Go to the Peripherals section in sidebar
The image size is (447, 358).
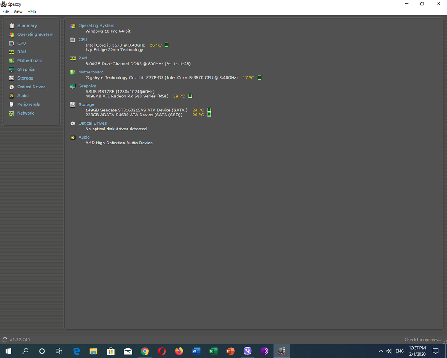tap(28, 104)
